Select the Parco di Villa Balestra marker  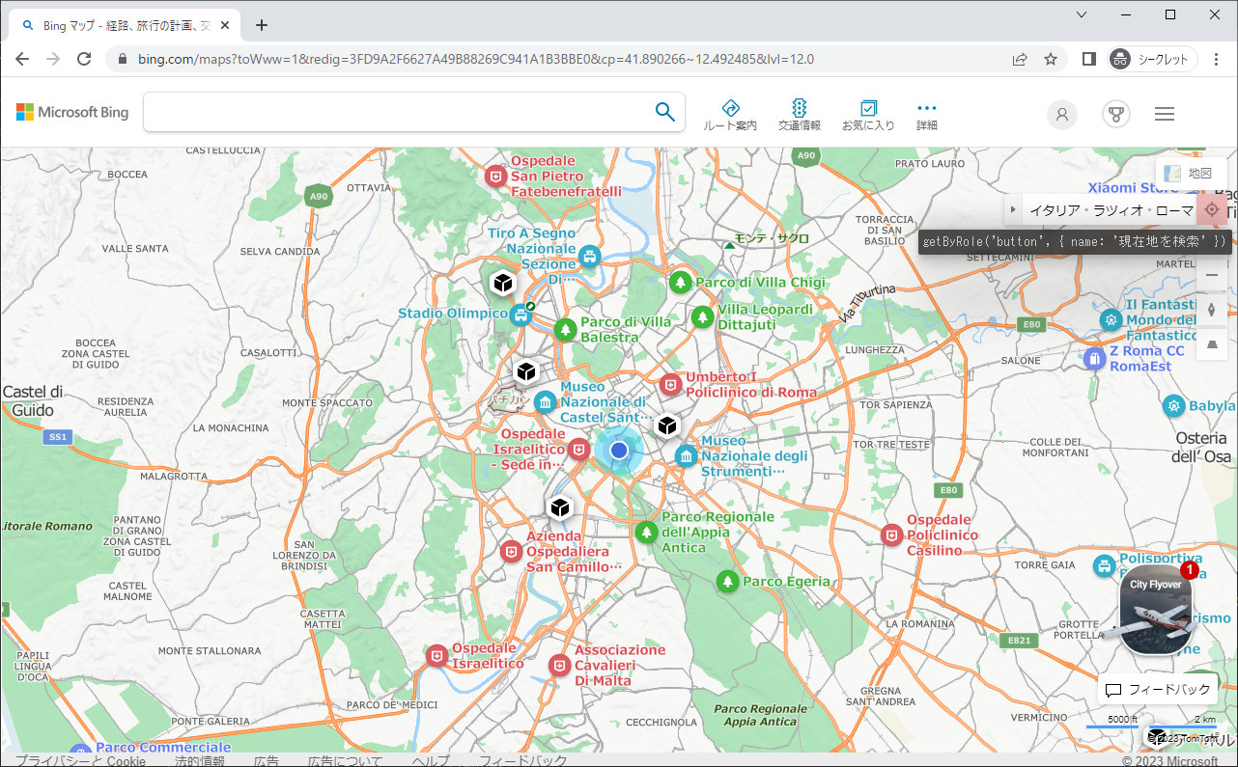pos(565,329)
